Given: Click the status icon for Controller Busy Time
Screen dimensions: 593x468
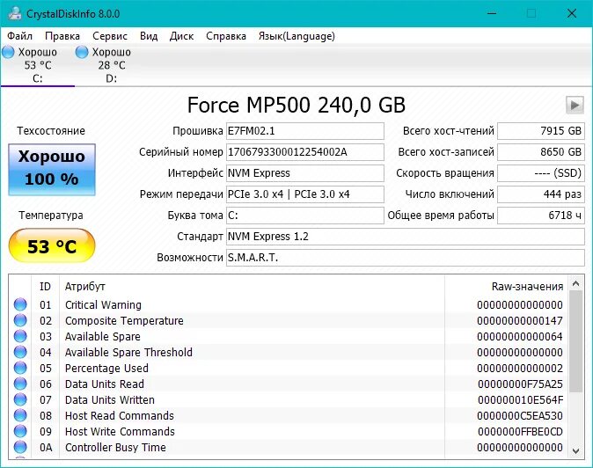Looking at the screenshot, I should pyautogui.click(x=20, y=447).
